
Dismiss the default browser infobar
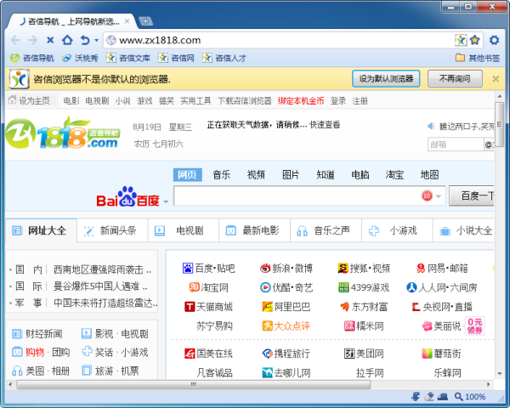coord(496,79)
